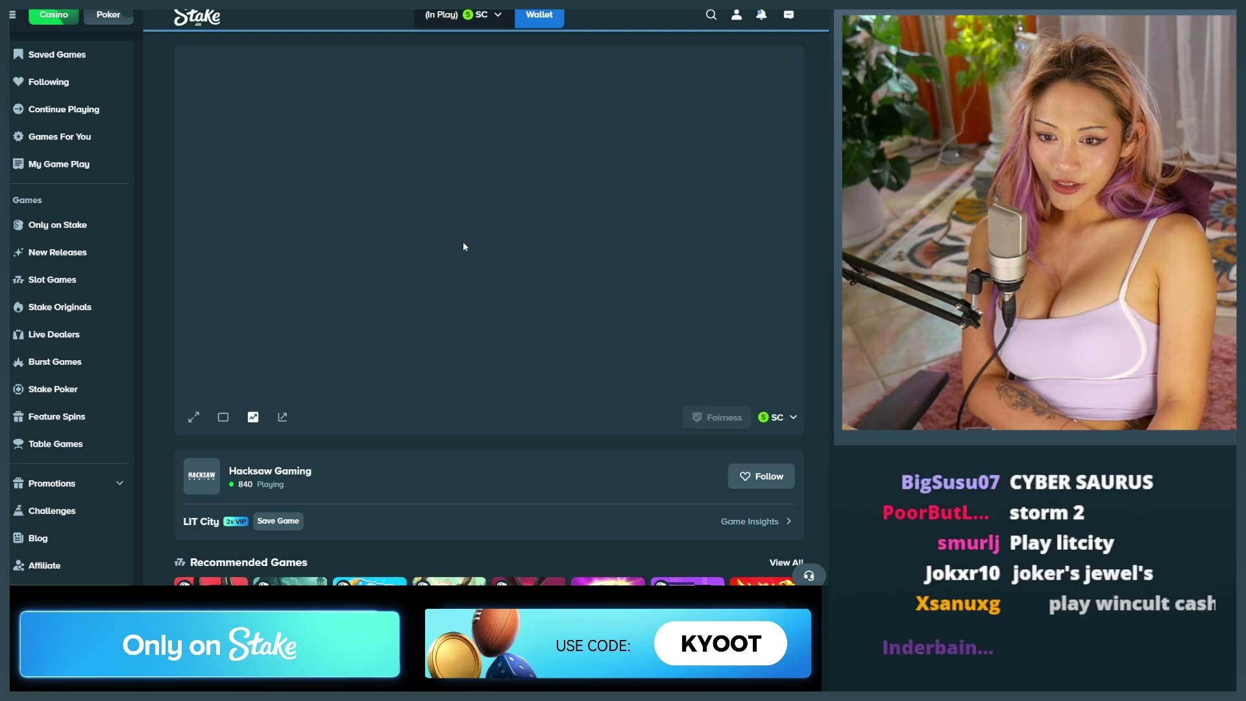This screenshot has width=1246, height=701.
Task: Click the 2x VIP badge
Action: coord(236,522)
